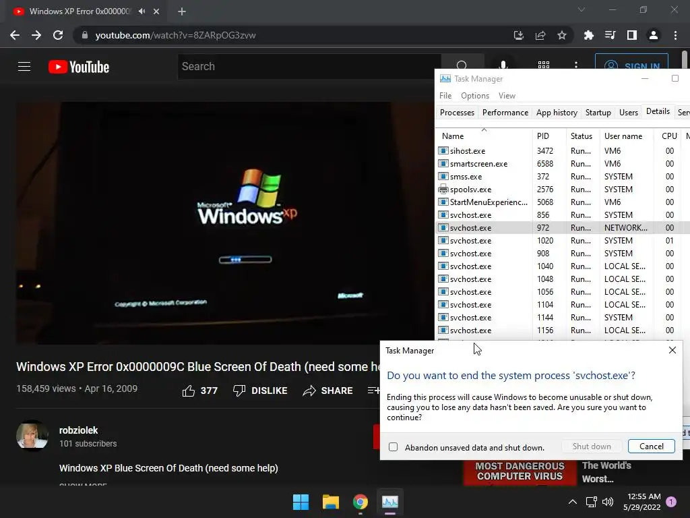
Task: Sort by Status column header
Action: [582, 136]
